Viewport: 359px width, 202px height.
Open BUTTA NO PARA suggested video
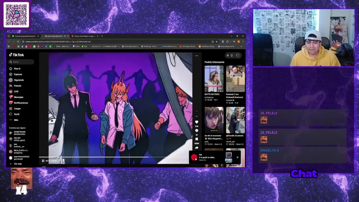[x=214, y=79]
